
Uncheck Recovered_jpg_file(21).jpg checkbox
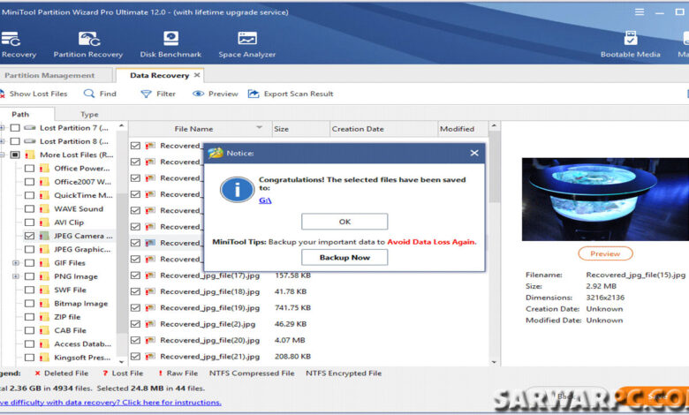click(x=135, y=356)
